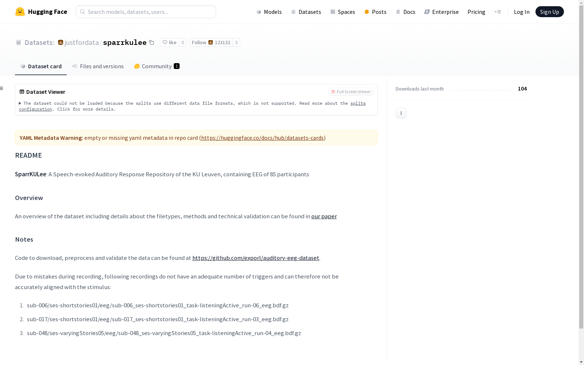Screen dimensions: 584x365
Task: Open the justfordata profile link
Action: coord(81,42)
